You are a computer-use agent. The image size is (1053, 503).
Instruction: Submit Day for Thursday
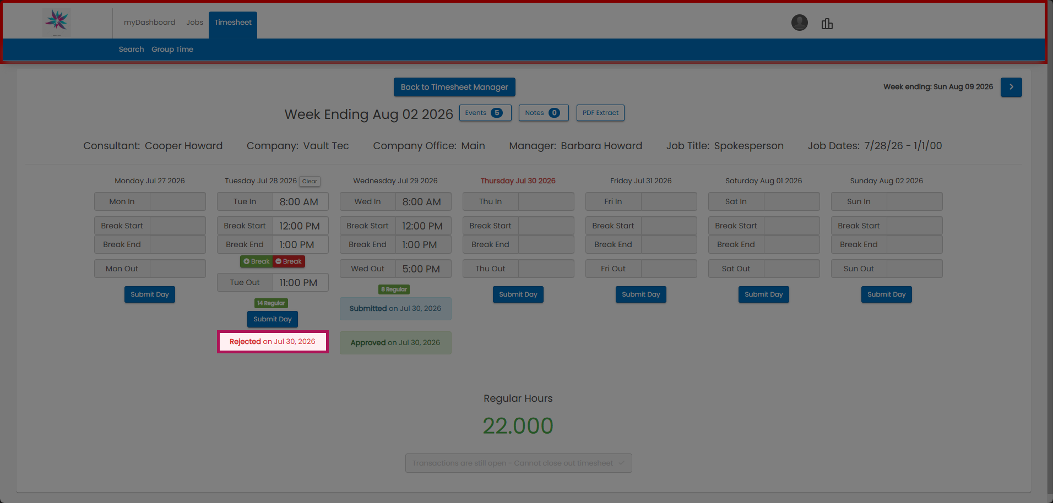point(518,294)
